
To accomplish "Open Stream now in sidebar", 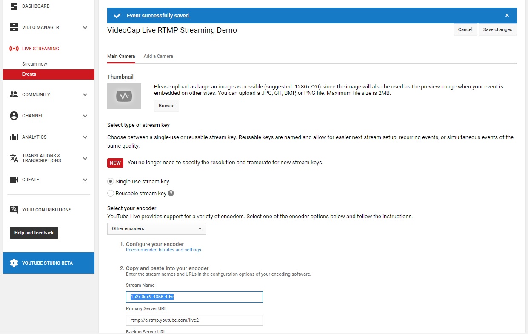I will click(x=34, y=64).
